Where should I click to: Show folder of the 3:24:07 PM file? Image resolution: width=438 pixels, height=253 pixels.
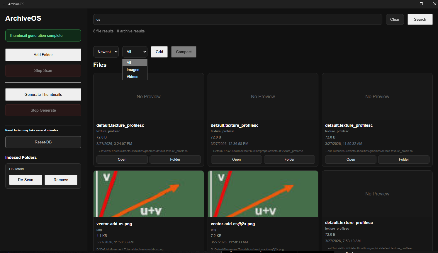pyautogui.click(x=175, y=160)
